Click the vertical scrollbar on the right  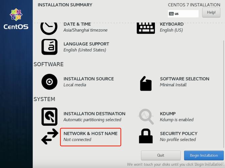click(x=224, y=94)
